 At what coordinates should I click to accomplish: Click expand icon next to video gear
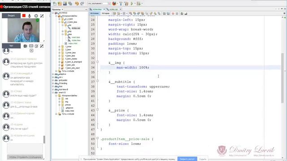point(42,16)
